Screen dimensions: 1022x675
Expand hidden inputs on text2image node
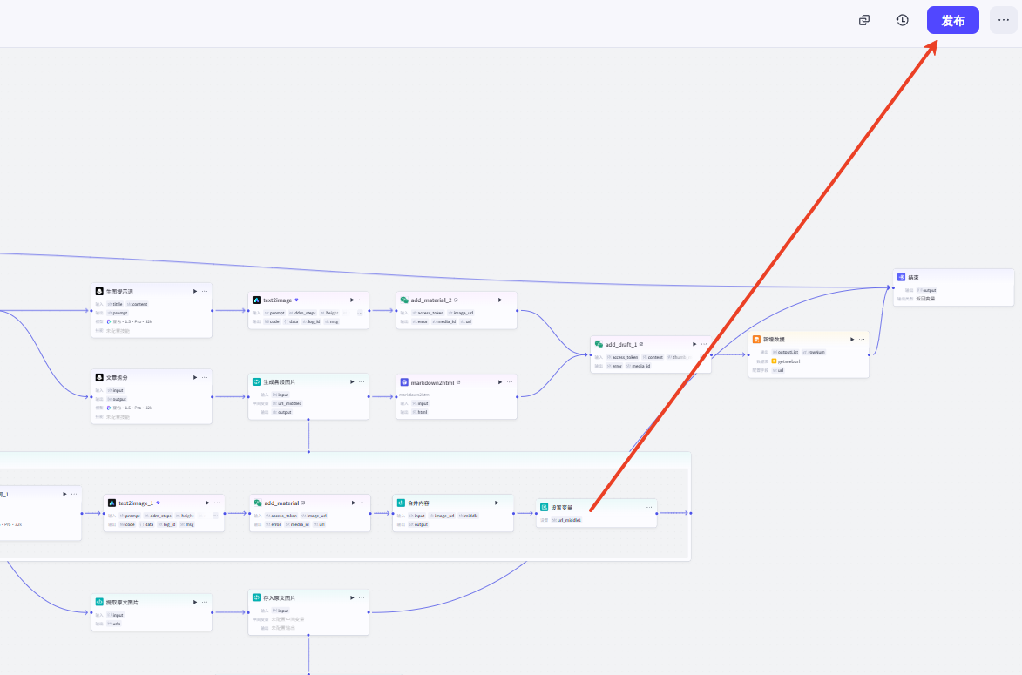click(x=359, y=313)
